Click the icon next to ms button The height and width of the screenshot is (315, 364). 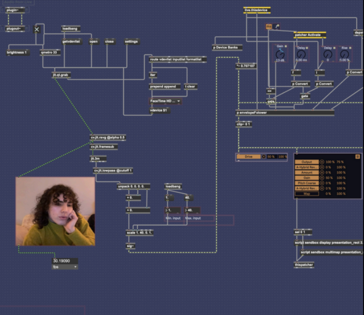(x=277, y=26)
